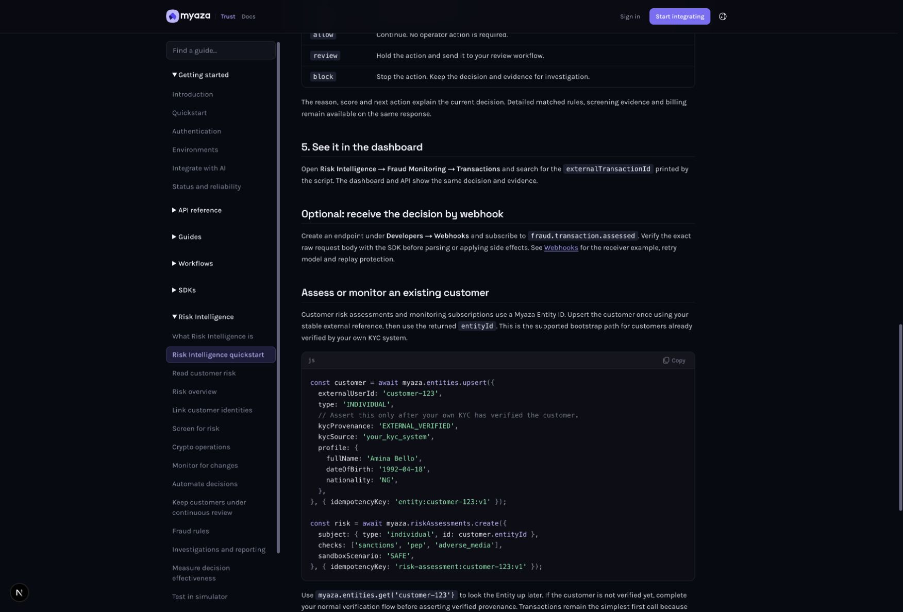Open Investigations and reporting
This screenshot has width=903, height=612.
(x=219, y=550)
